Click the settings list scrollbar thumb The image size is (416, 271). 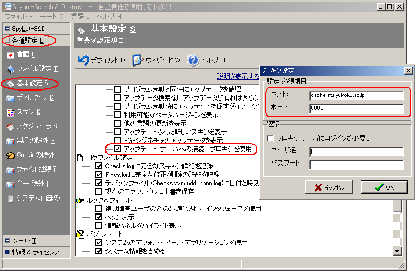[397, 206]
